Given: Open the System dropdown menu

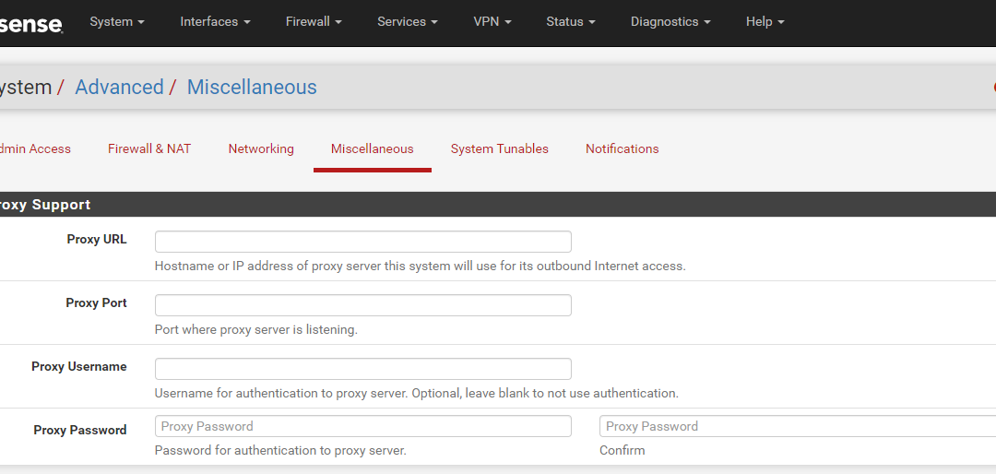Looking at the screenshot, I should coord(117,21).
